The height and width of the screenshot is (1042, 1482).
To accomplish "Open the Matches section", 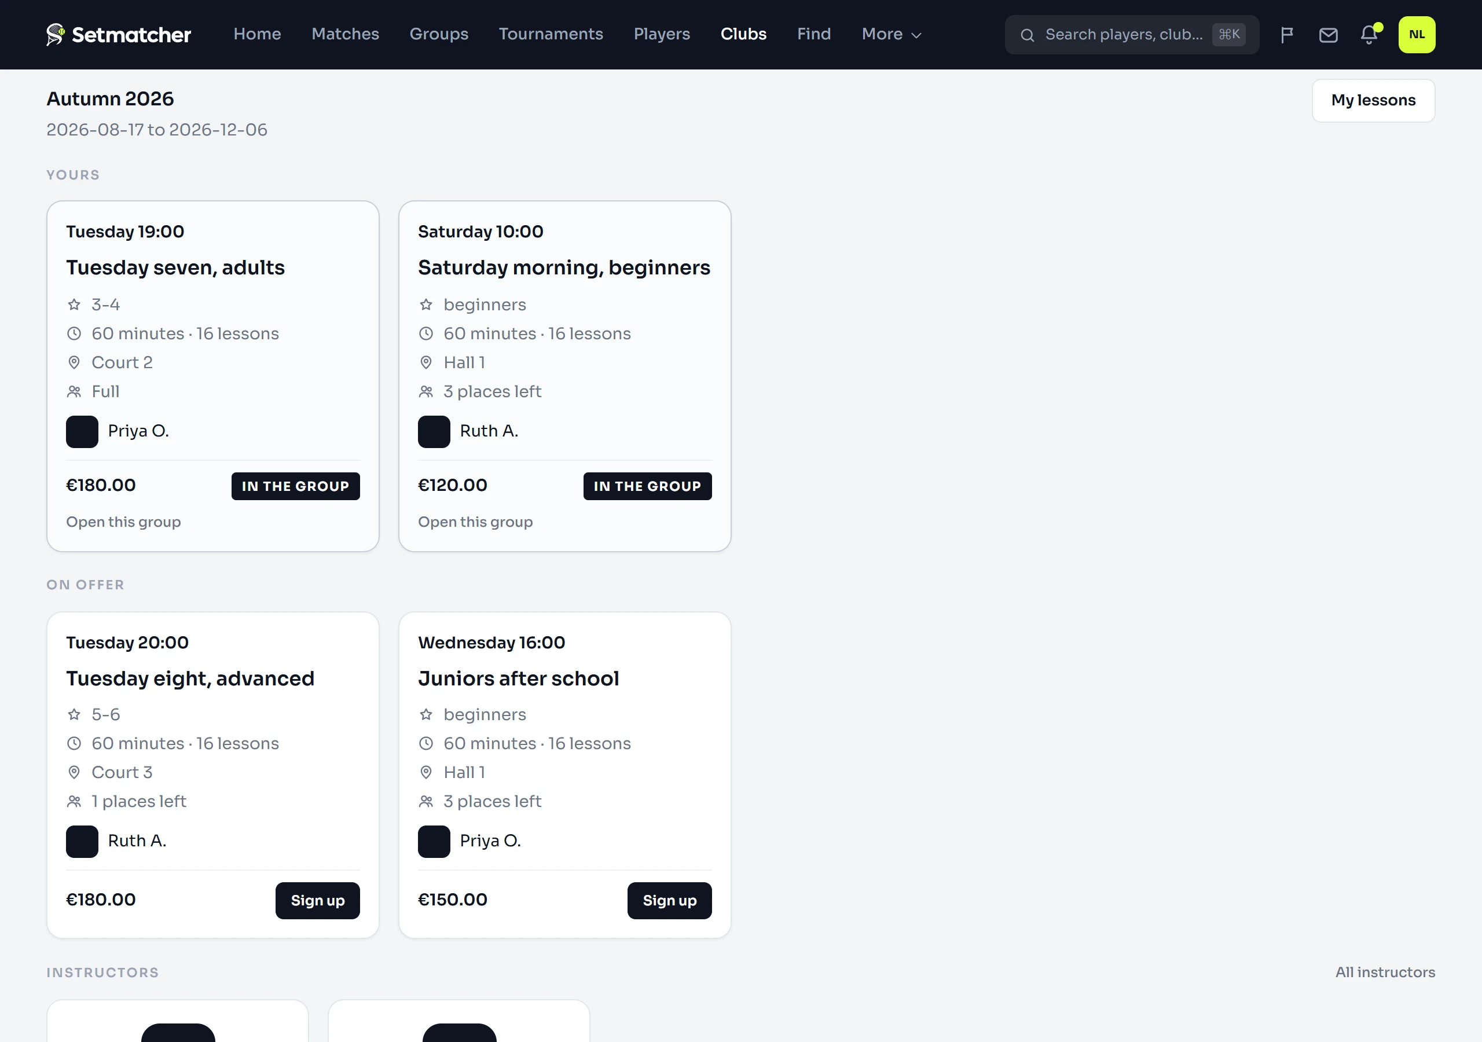I will (346, 34).
